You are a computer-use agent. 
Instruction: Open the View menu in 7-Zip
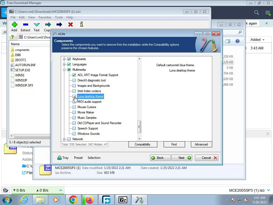[31, 17]
